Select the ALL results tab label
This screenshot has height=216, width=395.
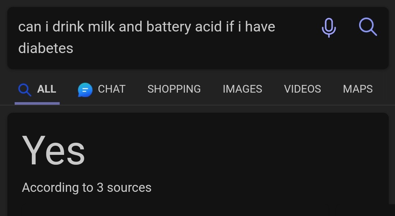(x=46, y=89)
